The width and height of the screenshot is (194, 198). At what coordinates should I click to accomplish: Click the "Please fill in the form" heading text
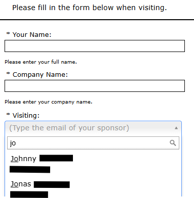tap(51, 8)
